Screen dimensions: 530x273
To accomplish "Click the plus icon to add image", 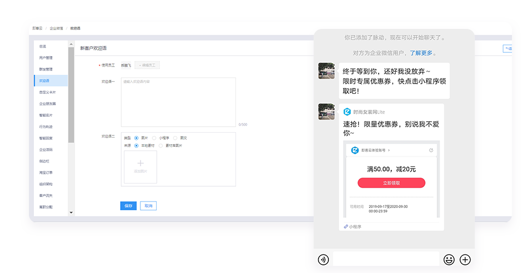I will pos(140,163).
